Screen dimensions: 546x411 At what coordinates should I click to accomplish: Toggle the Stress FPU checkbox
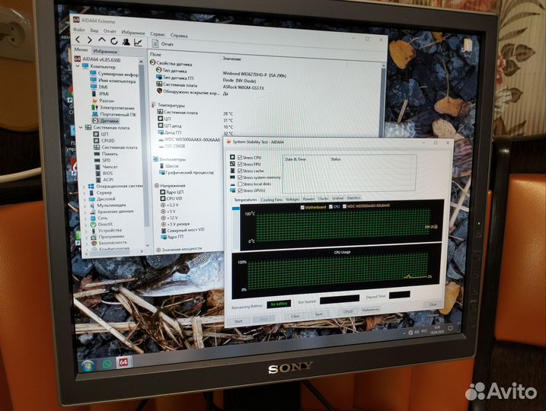[x=240, y=164]
